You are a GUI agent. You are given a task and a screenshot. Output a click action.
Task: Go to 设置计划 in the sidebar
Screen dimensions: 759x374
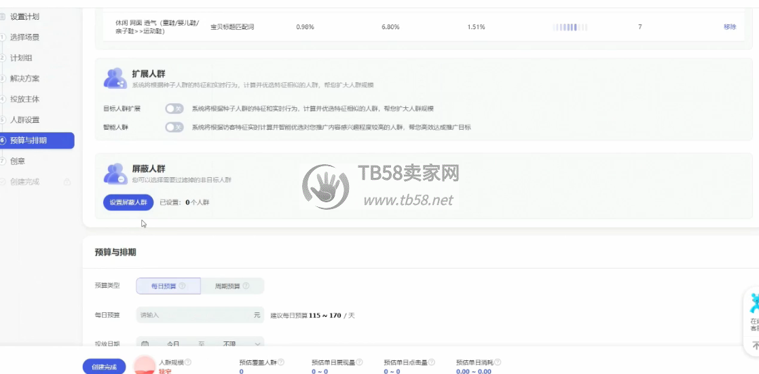click(x=24, y=17)
